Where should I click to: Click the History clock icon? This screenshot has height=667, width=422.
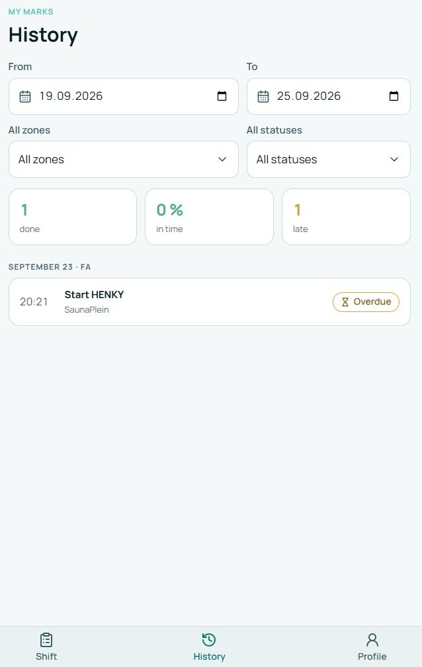(209, 640)
